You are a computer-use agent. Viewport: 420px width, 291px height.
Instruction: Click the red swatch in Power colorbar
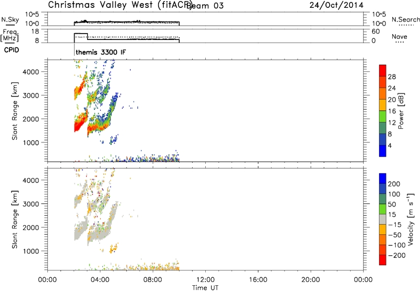383,70
